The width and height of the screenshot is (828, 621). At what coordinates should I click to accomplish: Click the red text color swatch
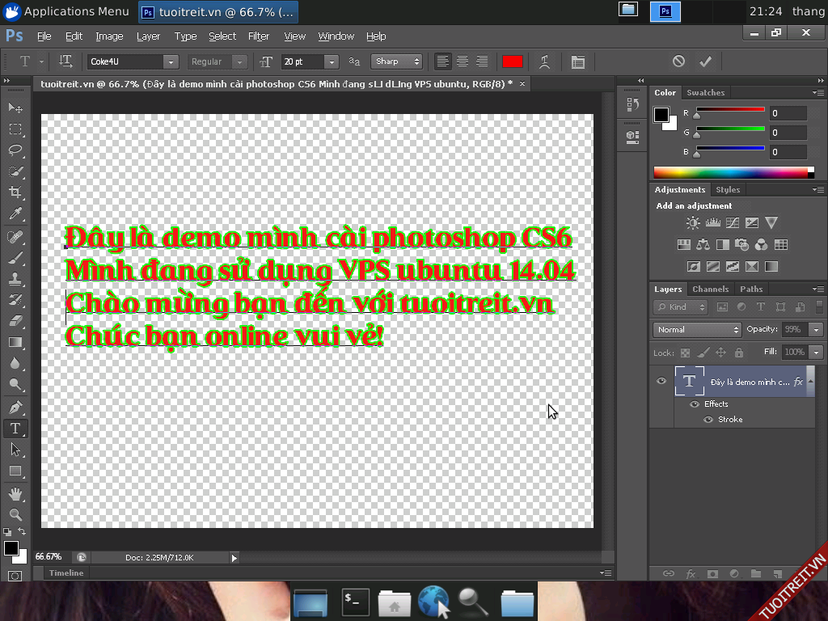click(x=512, y=61)
